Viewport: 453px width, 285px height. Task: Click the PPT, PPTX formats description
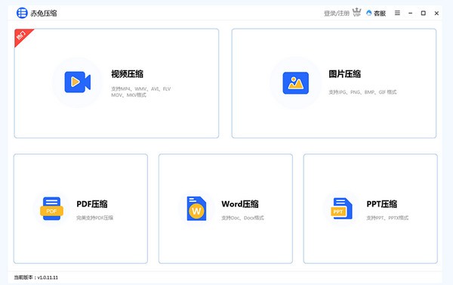(387, 218)
